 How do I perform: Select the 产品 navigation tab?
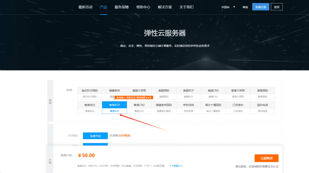tap(103, 7)
